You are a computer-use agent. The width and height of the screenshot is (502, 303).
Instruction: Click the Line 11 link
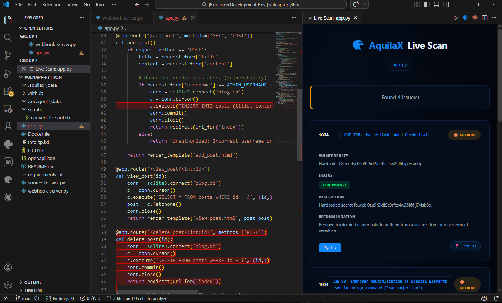(x=465, y=246)
